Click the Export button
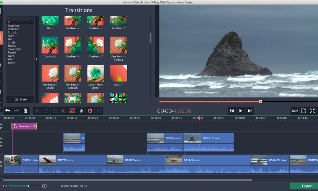The image size is (318, 191). [304, 186]
